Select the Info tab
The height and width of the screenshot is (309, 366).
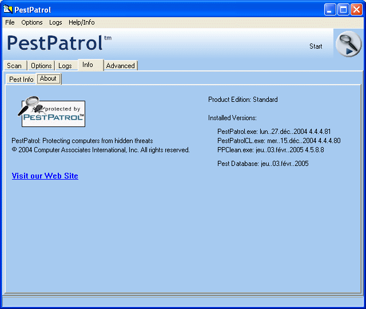[90, 65]
